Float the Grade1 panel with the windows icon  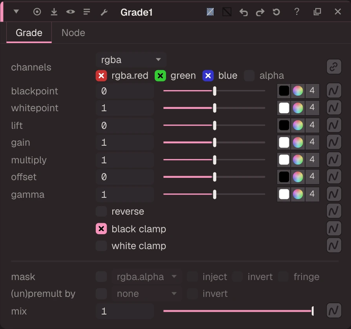coord(317,12)
